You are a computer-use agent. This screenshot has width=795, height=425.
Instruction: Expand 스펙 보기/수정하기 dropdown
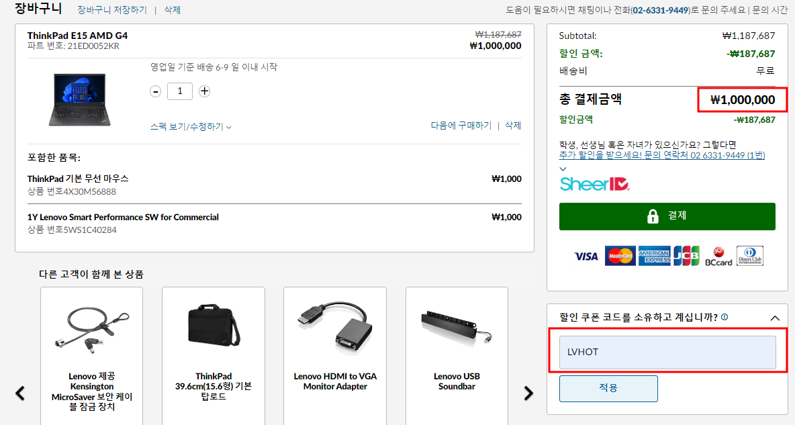click(x=191, y=127)
